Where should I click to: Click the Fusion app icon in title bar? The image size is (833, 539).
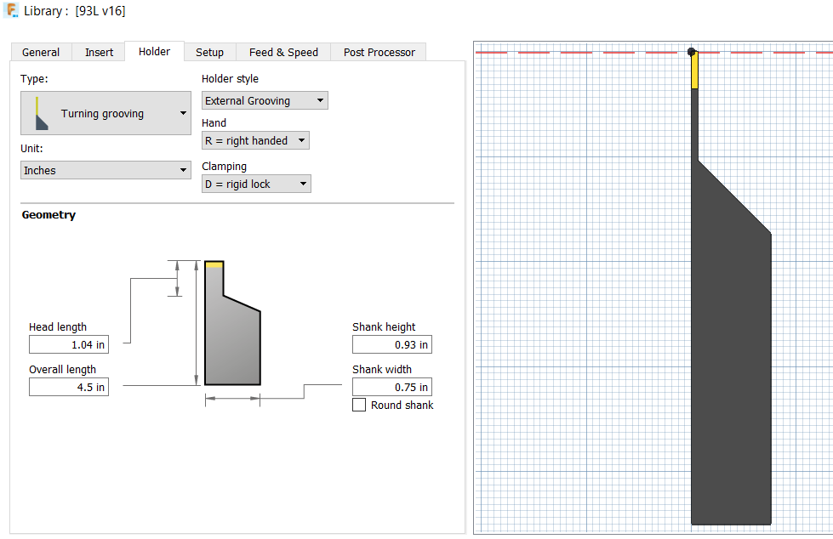(x=11, y=10)
